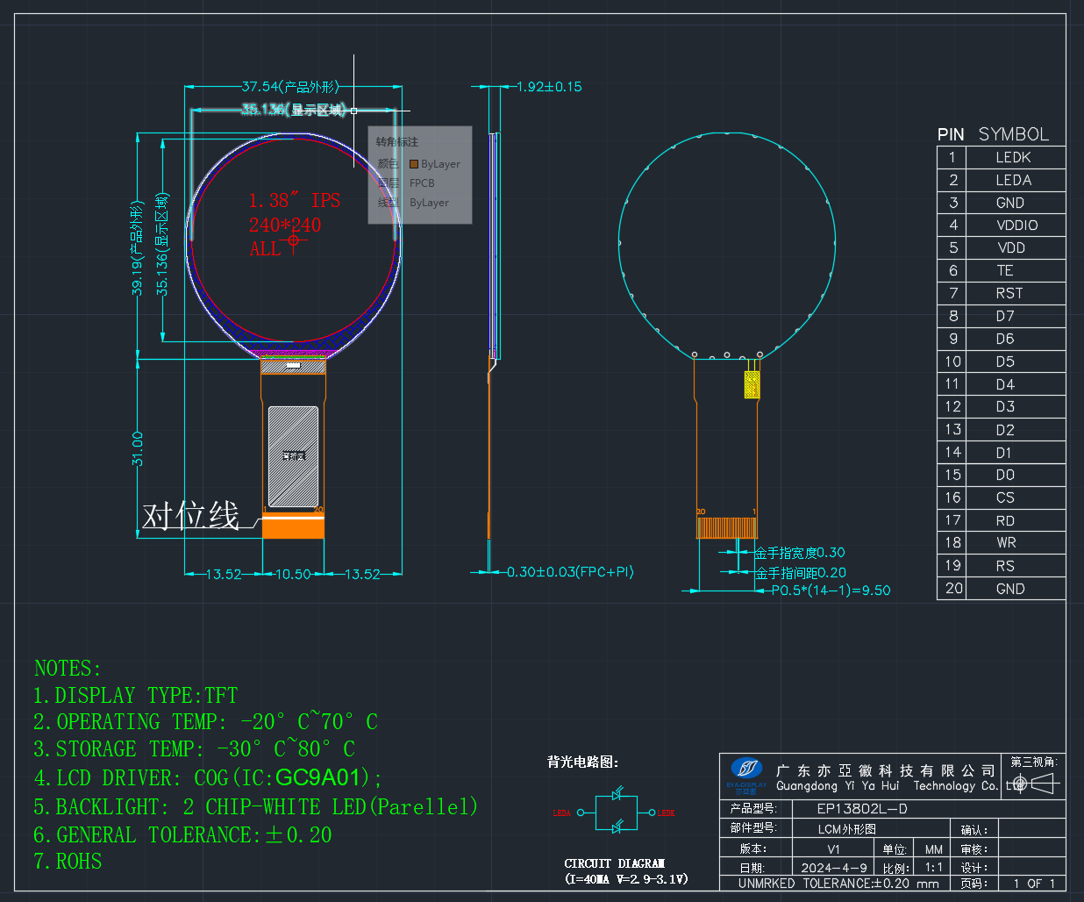Select the yellow hatched pad on the FPC
Viewport: 1084px width, 902px height.
(x=752, y=384)
